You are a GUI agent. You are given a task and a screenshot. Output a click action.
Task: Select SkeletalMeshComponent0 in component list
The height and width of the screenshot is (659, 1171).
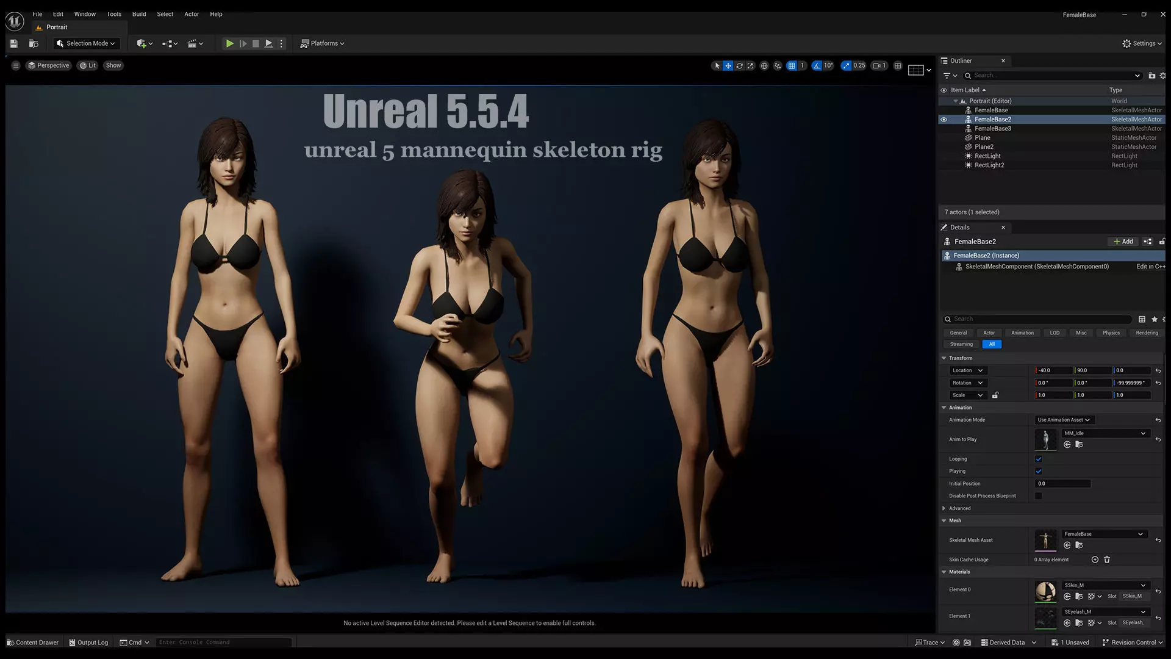point(1037,267)
